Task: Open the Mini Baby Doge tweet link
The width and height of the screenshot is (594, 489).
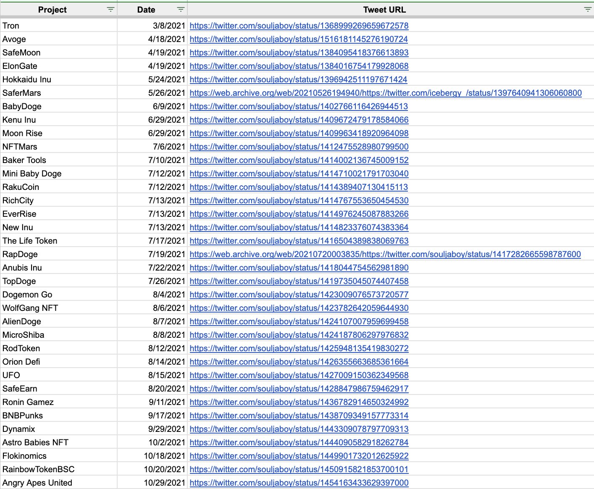Action: 299,174
